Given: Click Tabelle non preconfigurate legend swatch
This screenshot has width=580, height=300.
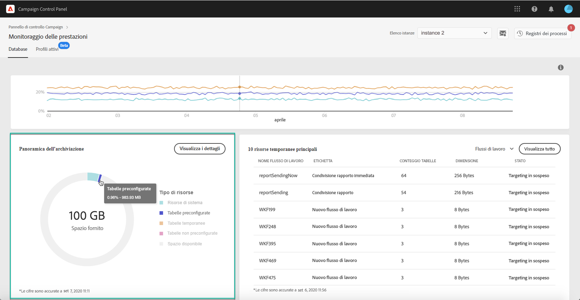Looking at the screenshot, I should pos(161,234).
